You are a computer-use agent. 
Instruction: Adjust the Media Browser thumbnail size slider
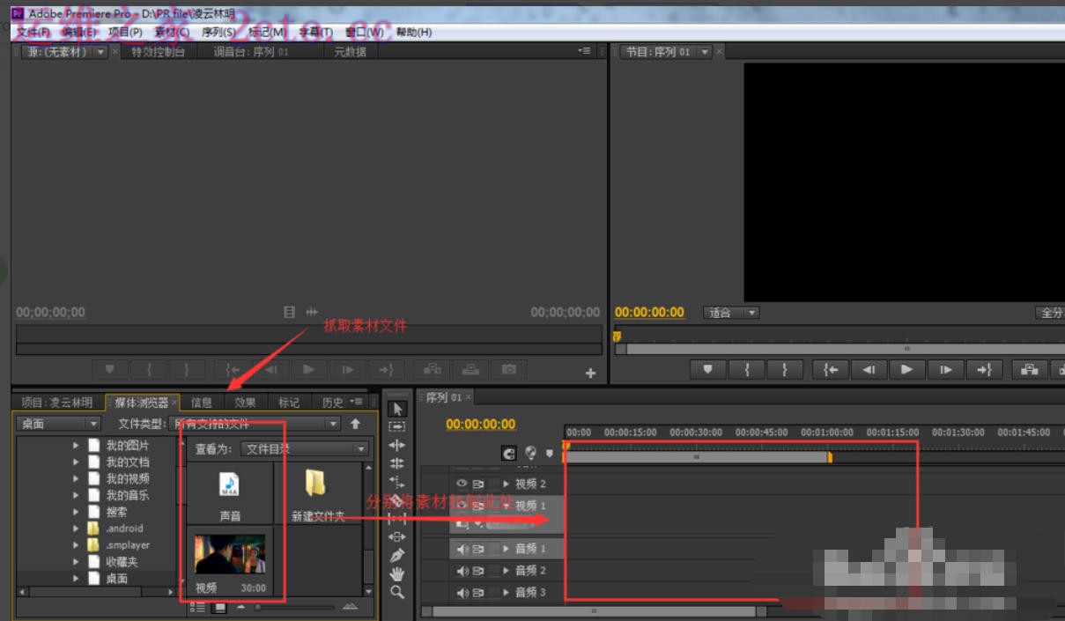tap(295, 607)
